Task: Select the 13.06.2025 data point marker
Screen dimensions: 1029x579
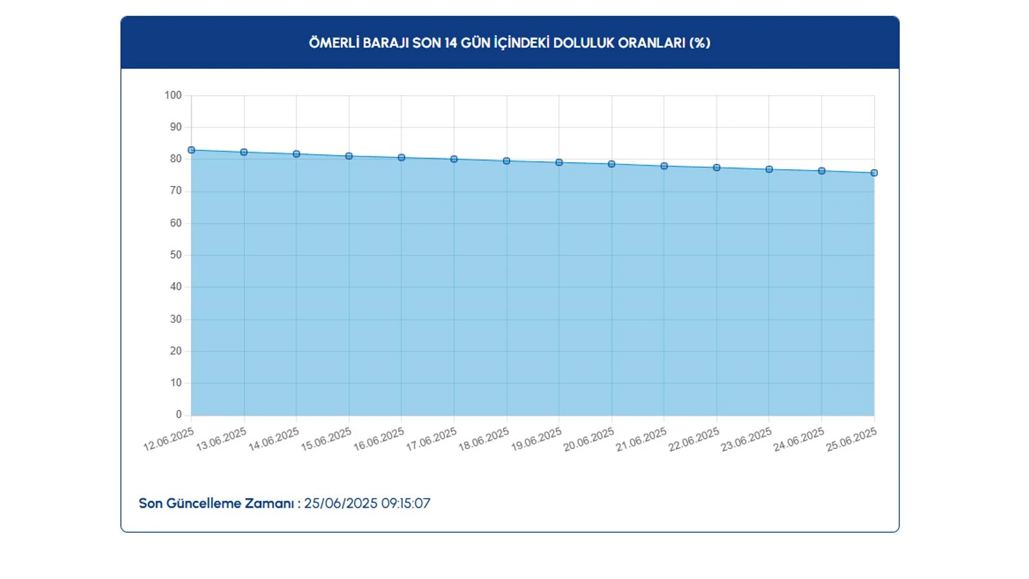Action: [244, 152]
